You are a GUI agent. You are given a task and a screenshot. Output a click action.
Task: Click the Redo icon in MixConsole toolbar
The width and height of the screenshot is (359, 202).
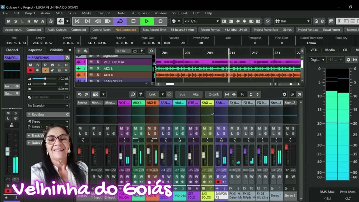coord(86,95)
